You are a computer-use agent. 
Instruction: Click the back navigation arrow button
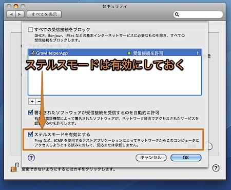[11, 14]
